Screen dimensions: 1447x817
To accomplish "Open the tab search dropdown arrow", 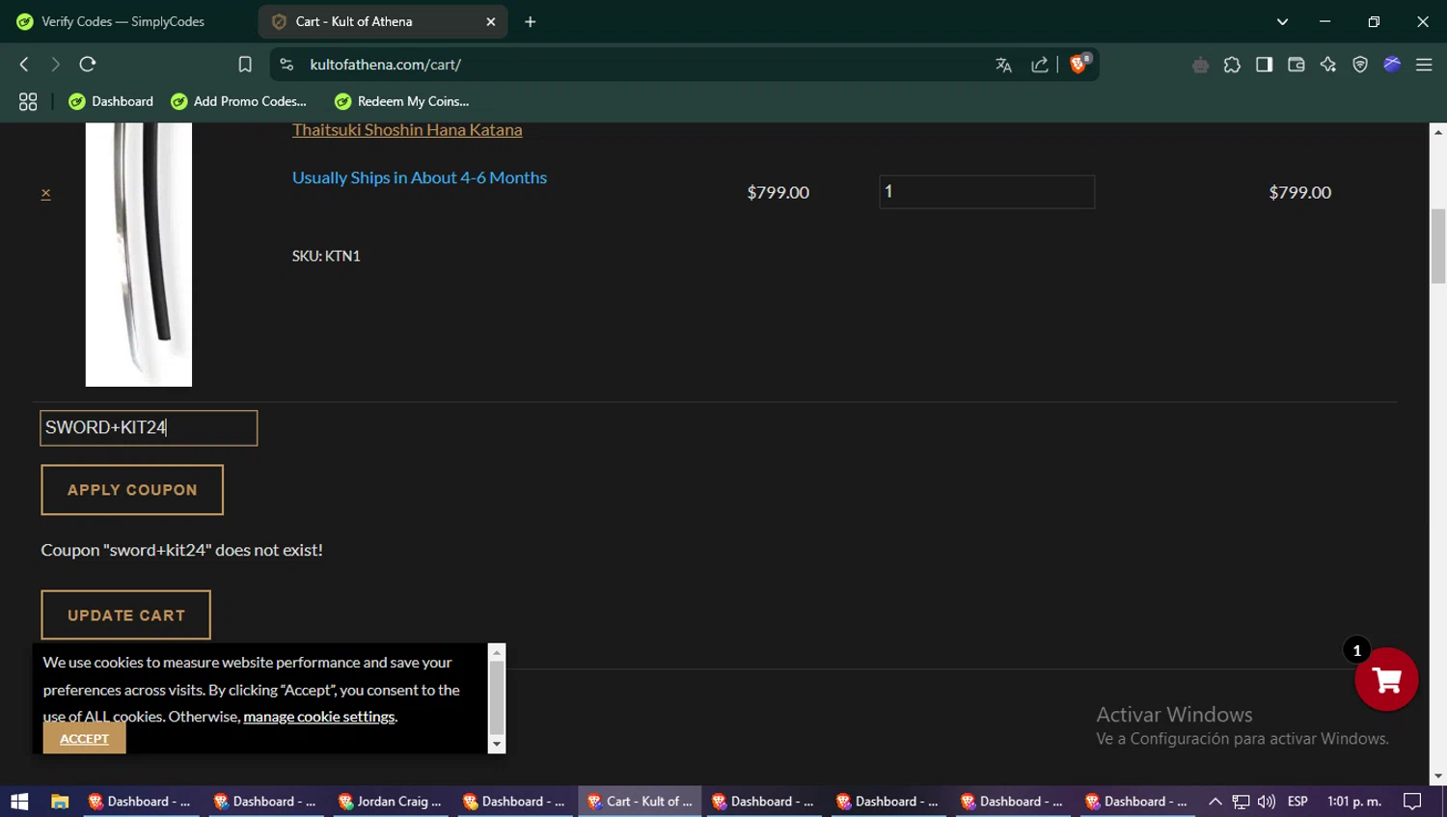I will [x=1282, y=21].
